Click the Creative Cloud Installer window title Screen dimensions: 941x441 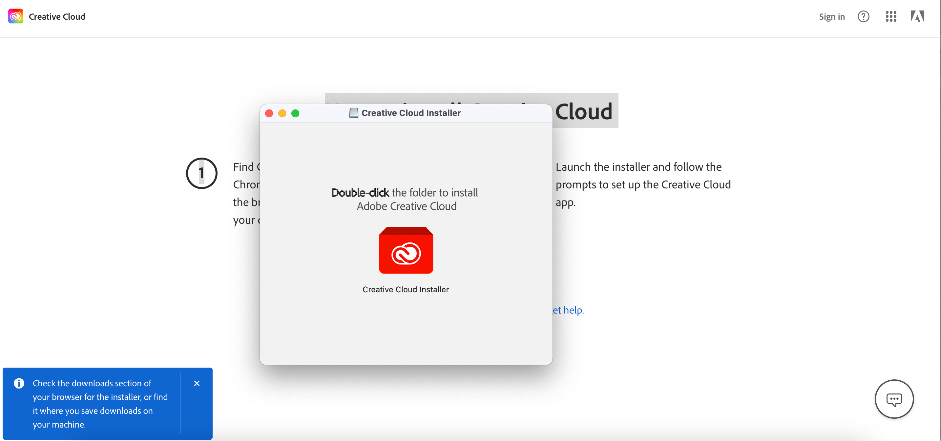(410, 113)
